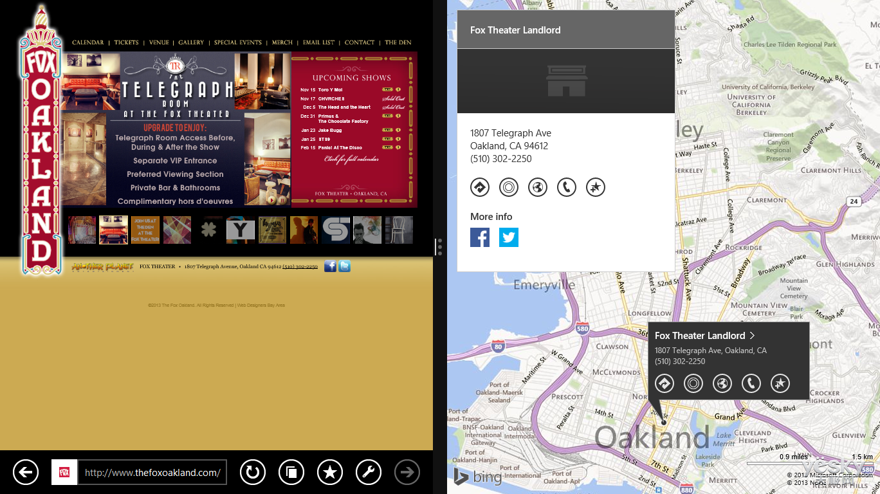880x494 pixels.
Task: Select the large S logo thumbnail
Action: click(x=336, y=230)
